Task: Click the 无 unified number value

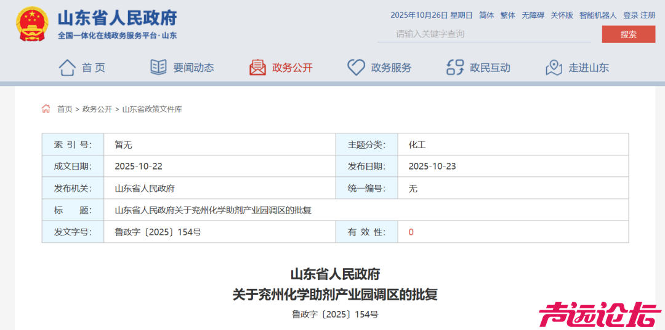Action: (413, 189)
